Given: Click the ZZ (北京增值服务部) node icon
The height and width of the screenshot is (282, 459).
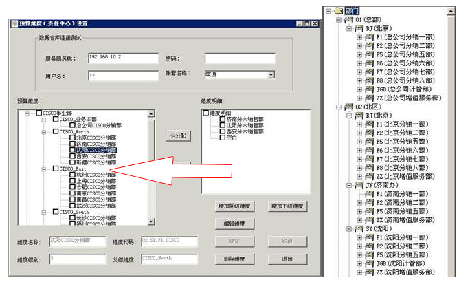Looking at the screenshot, I should (x=370, y=177).
